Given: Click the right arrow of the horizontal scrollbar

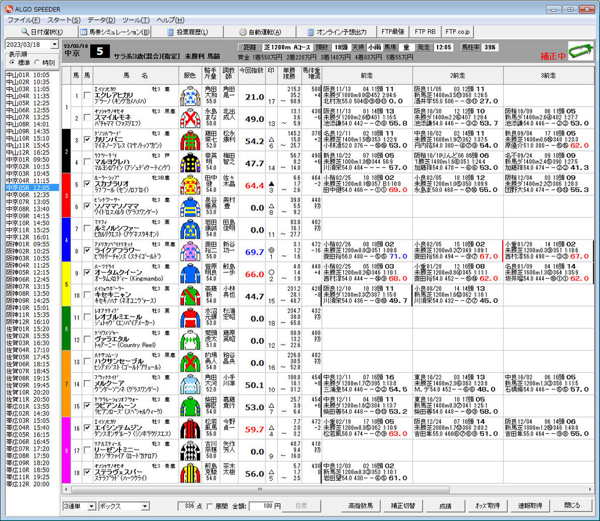Looking at the screenshot, I should click(590, 489).
